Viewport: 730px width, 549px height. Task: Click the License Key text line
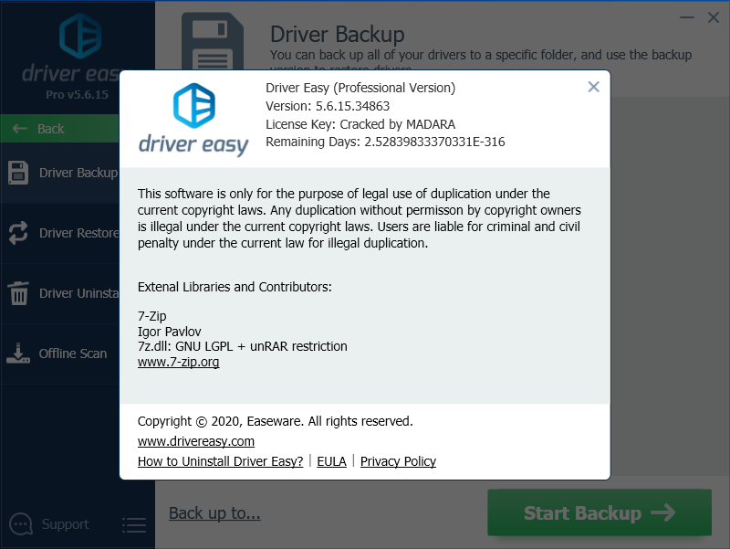[360, 124]
